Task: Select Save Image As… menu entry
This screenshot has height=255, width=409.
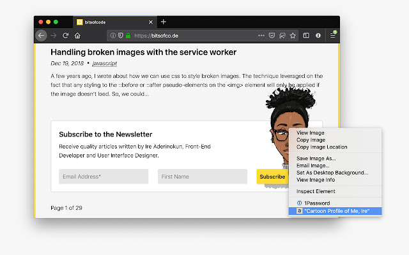Action: coord(316,158)
